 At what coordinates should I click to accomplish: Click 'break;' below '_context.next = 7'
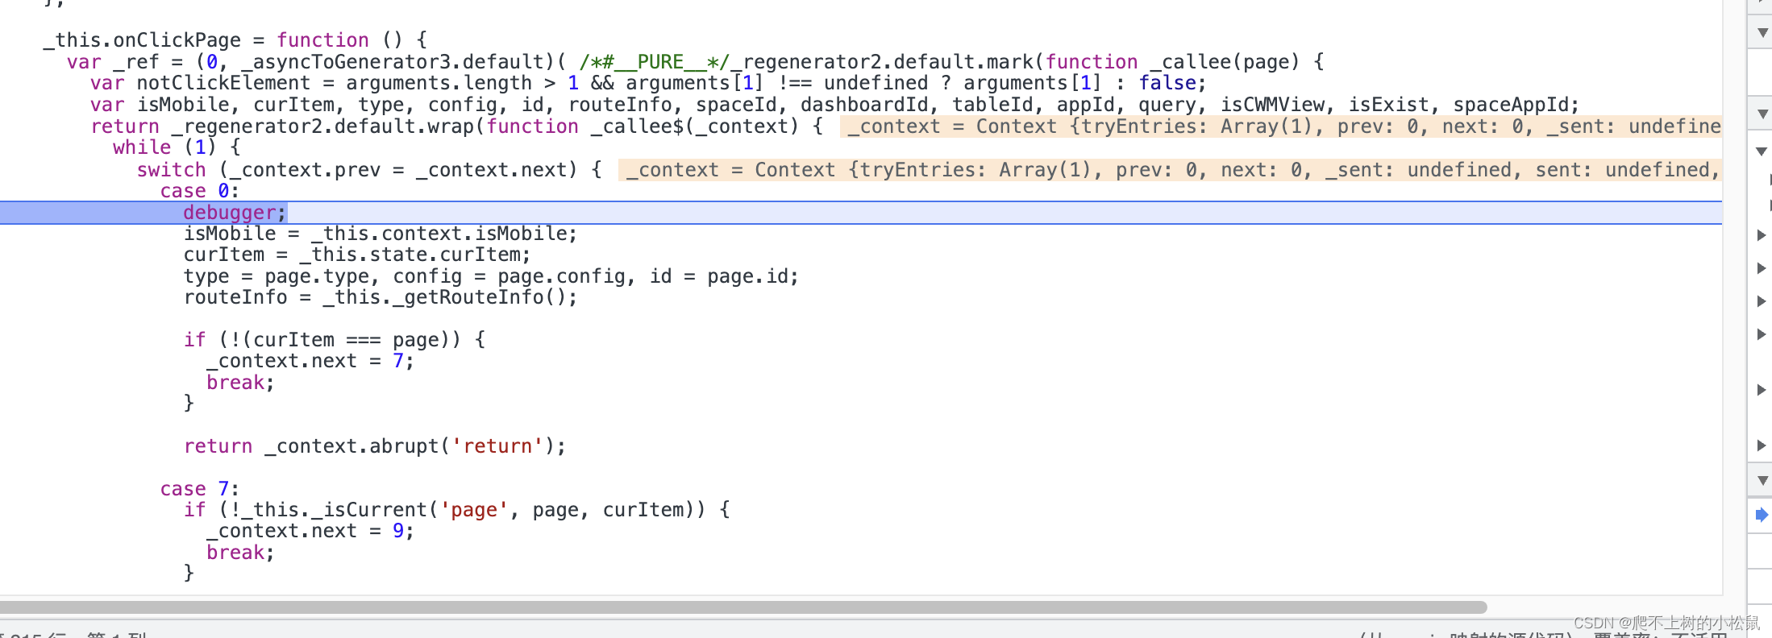click(241, 383)
